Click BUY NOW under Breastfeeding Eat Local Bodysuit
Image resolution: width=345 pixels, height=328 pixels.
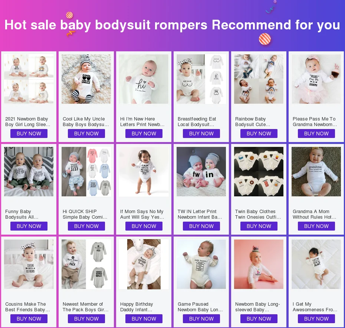point(201,134)
